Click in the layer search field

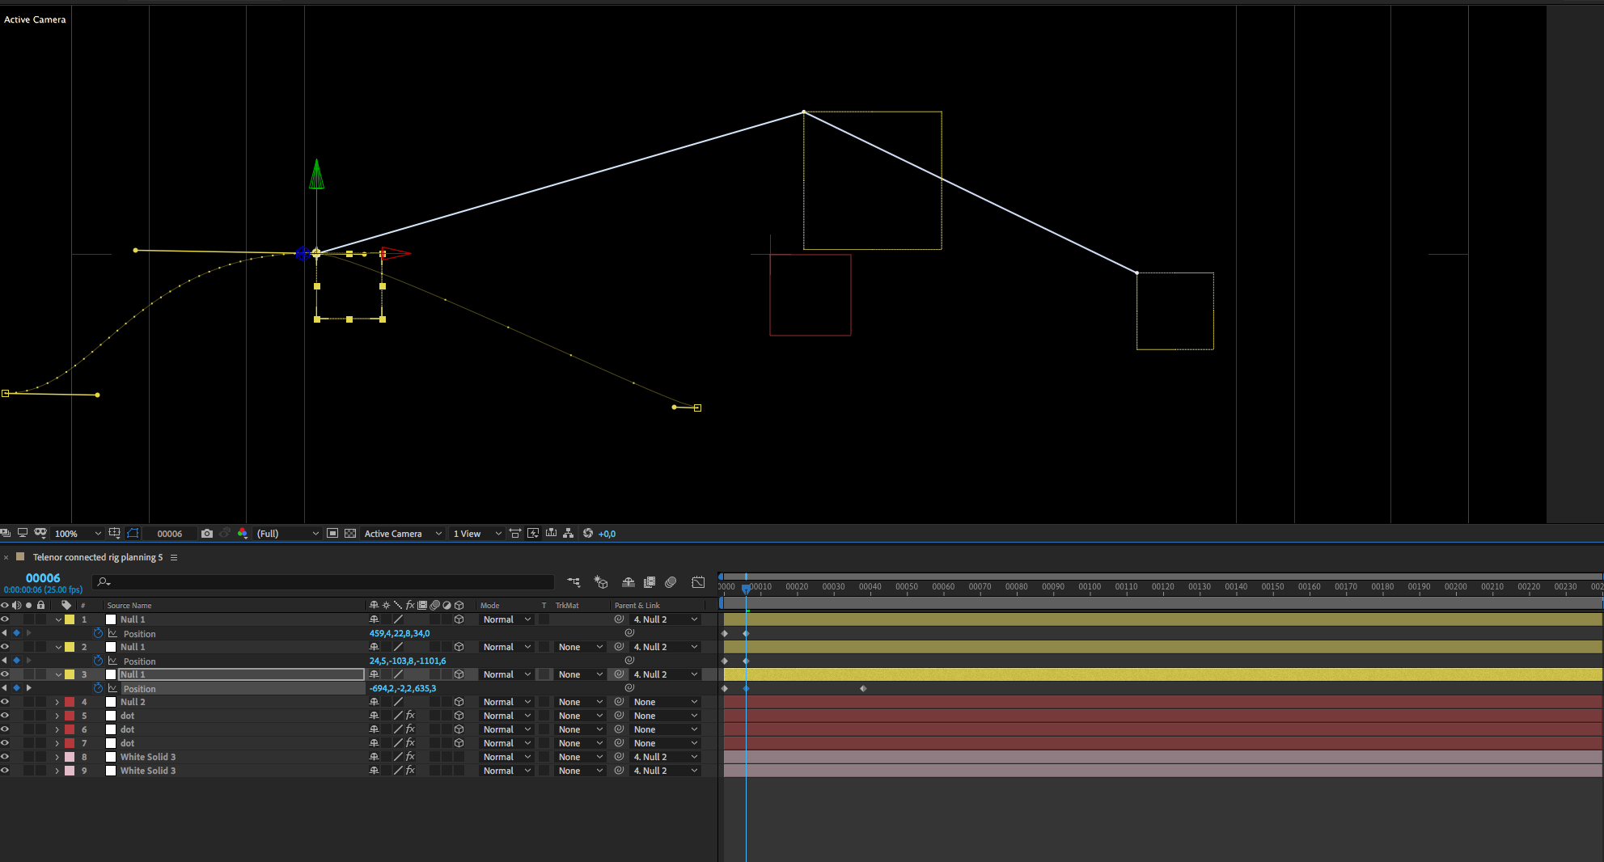click(323, 582)
